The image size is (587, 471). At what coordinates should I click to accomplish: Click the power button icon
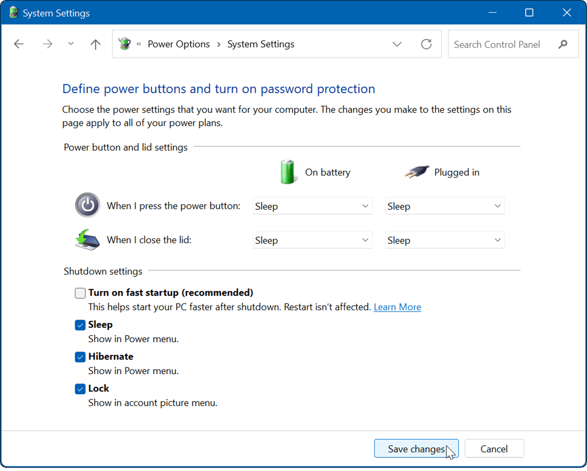tap(87, 205)
